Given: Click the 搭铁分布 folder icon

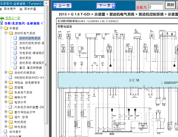Looking at the screenshot, I should [x=11, y=97].
